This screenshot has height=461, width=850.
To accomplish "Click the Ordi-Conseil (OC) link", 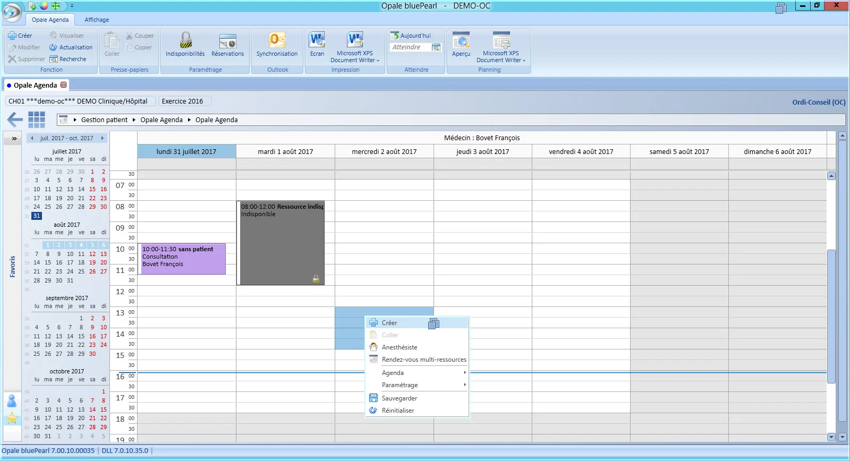I will (x=819, y=102).
